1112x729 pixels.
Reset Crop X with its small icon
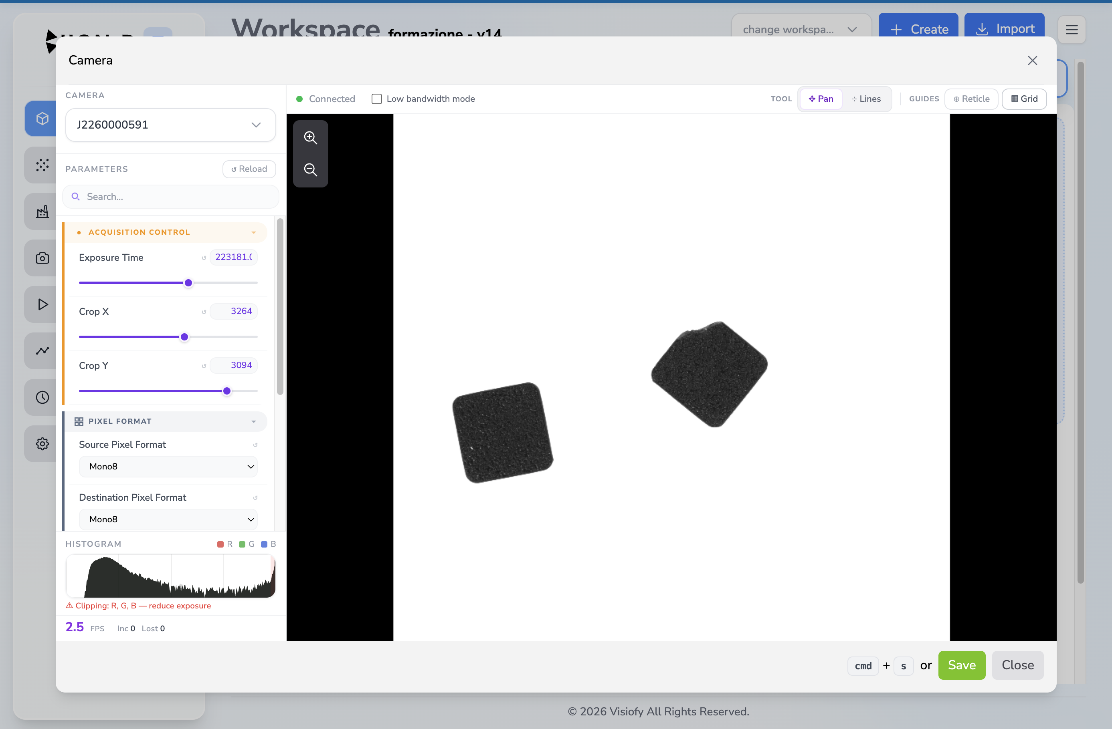click(204, 312)
